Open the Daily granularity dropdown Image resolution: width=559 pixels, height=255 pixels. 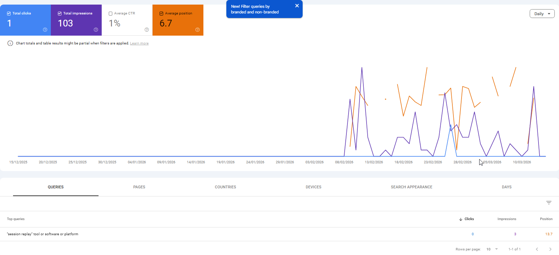[x=542, y=14]
